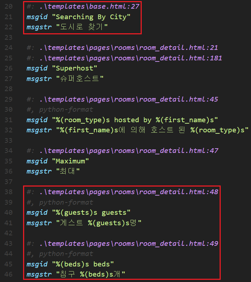The width and height of the screenshot is (251, 282).
Task: Click the room_detail.html:47 reference comment
Action: (122, 151)
